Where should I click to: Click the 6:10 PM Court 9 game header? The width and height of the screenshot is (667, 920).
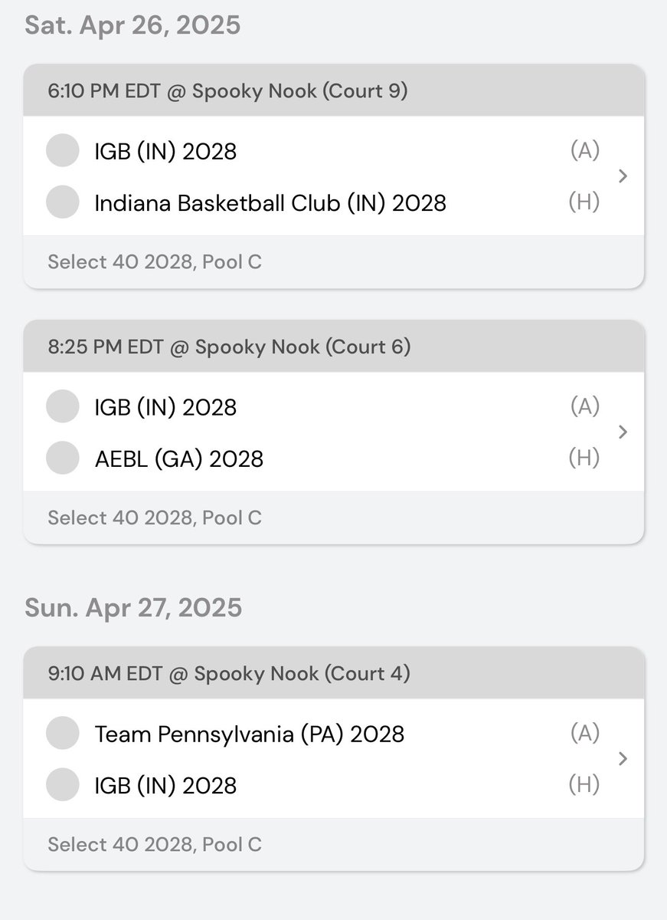[x=227, y=91]
